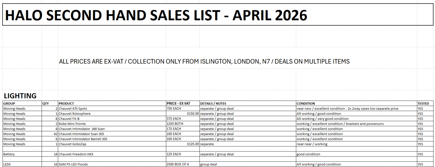
Task: Click the Battery group cell
Action: 9,154
